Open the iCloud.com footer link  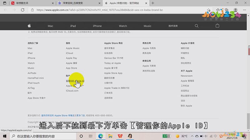coord(72,91)
